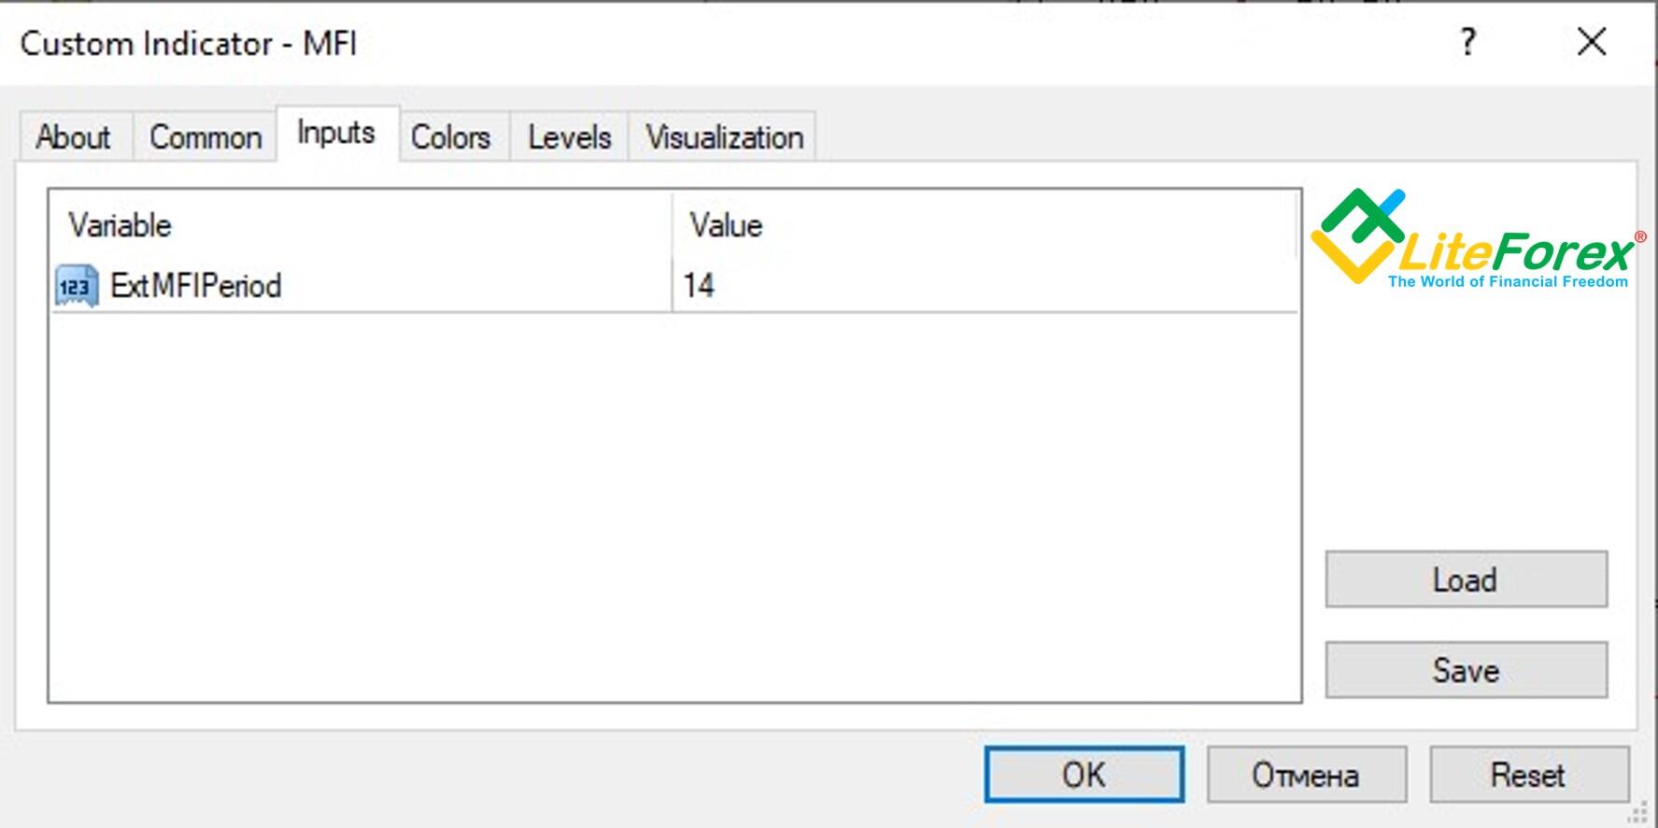Select the ExtMFIPeriod variable row
The image size is (1658, 828).
[x=196, y=286]
